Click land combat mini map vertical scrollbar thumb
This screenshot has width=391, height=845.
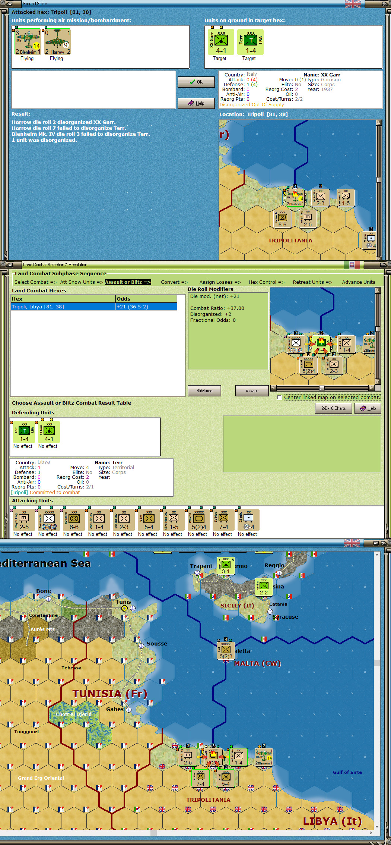point(378,329)
